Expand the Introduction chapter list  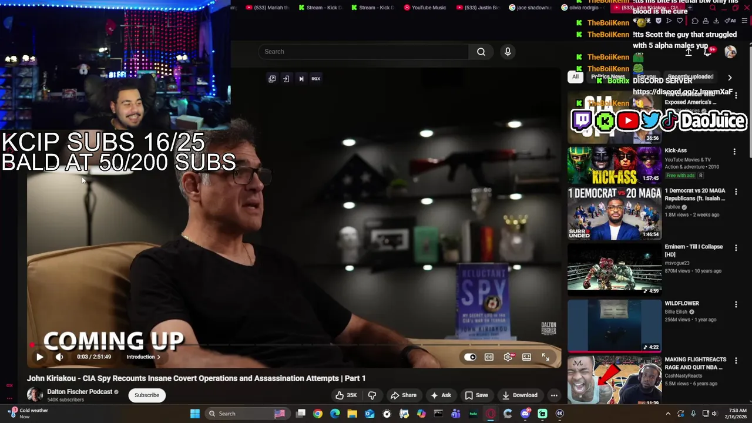pyautogui.click(x=143, y=357)
